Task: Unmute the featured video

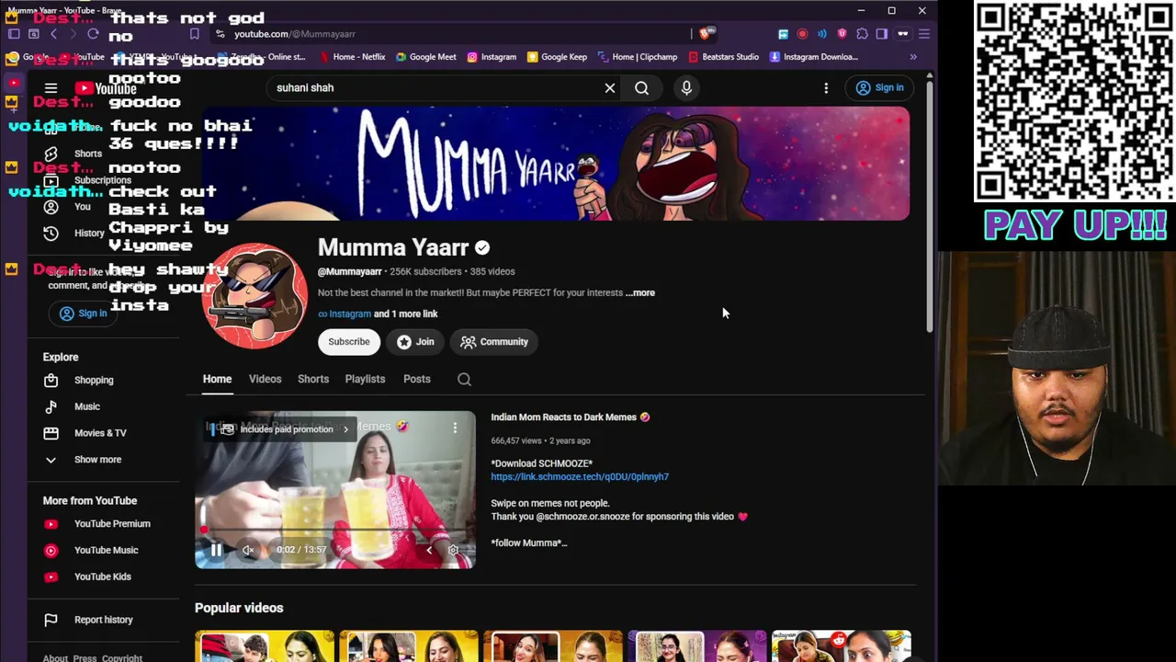Action: 248,550
